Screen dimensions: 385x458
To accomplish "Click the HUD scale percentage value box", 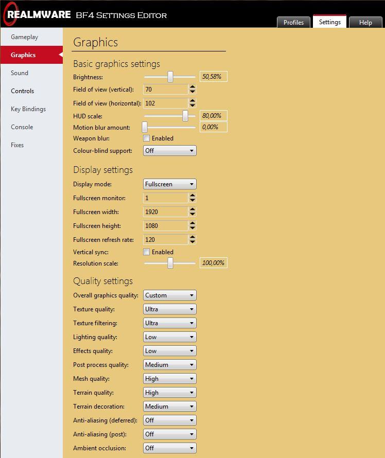I will (x=213, y=116).
